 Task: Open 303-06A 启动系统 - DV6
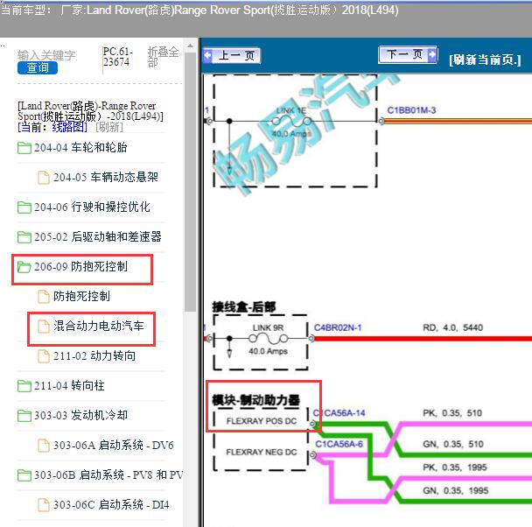[x=114, y=446]
